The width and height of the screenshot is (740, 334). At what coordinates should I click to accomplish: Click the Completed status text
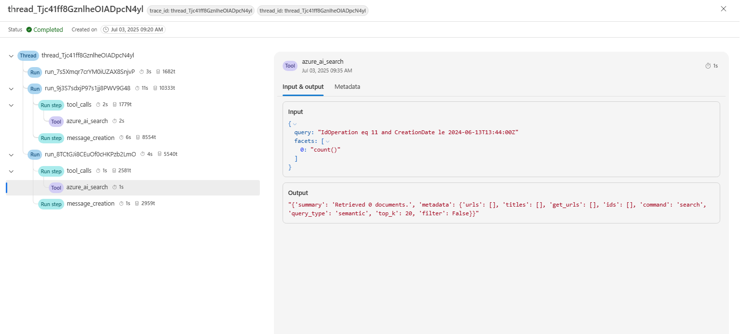point(48,30)
